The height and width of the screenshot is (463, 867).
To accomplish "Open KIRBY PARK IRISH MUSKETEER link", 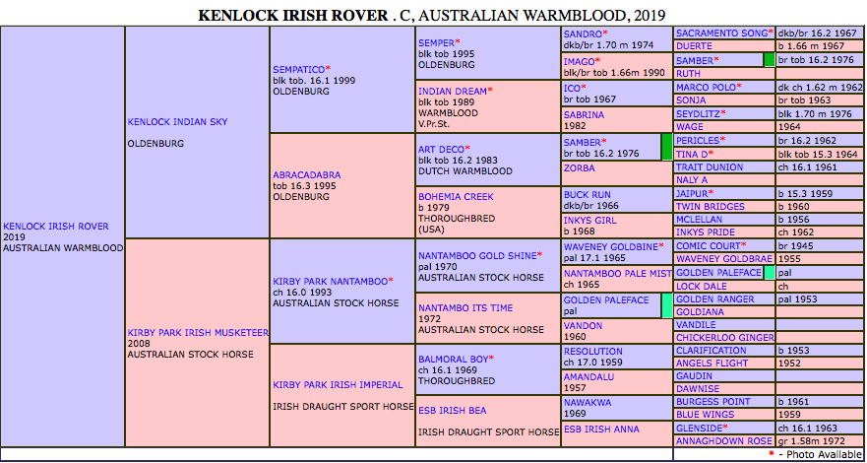I will 198,333.
